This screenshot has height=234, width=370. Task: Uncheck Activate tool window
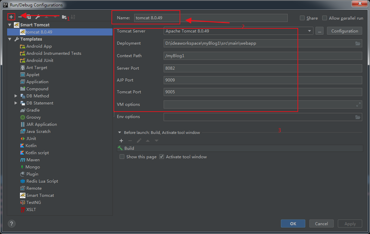pos(162,157)
